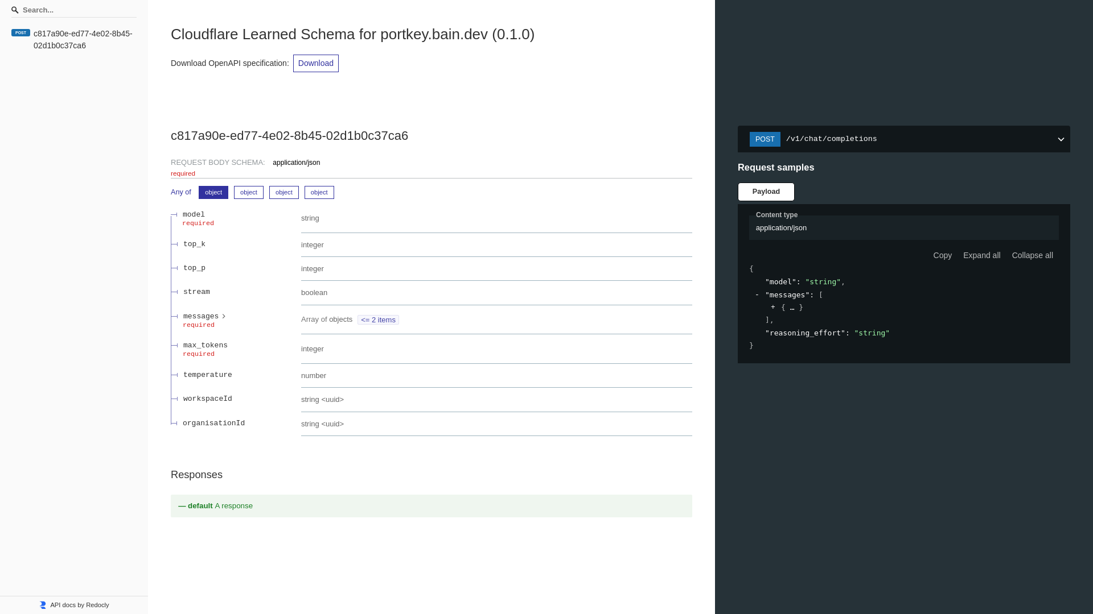Click the number type of temperature
Viewport: 1093px width, 614px height.
pyautogui.click(x=314, y=376)
